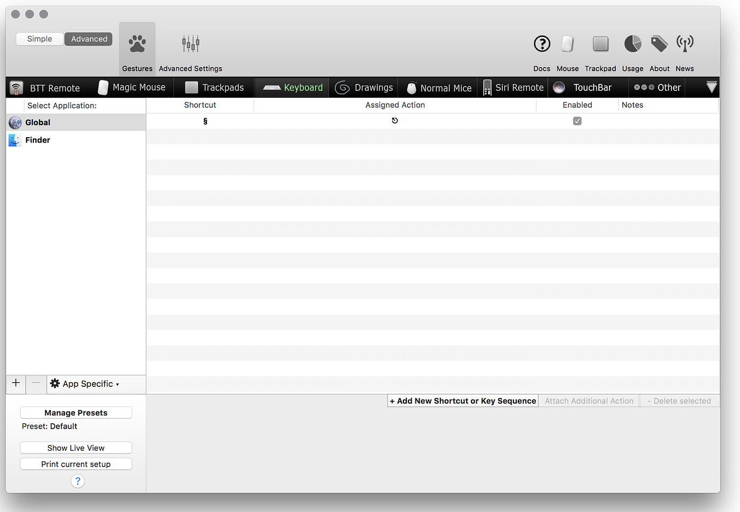Click Assigned Action column header

(395, 105)
